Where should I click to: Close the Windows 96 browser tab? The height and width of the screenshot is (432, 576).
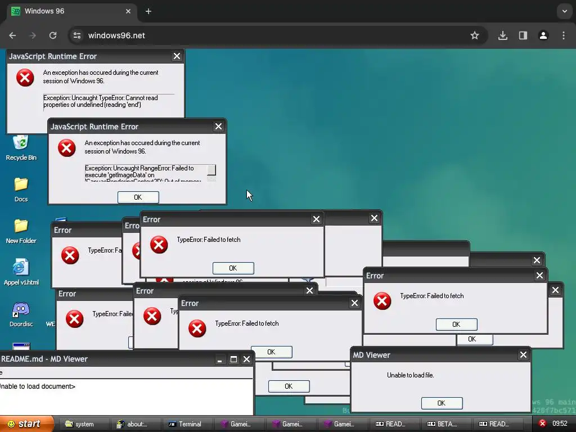(128, 11)
